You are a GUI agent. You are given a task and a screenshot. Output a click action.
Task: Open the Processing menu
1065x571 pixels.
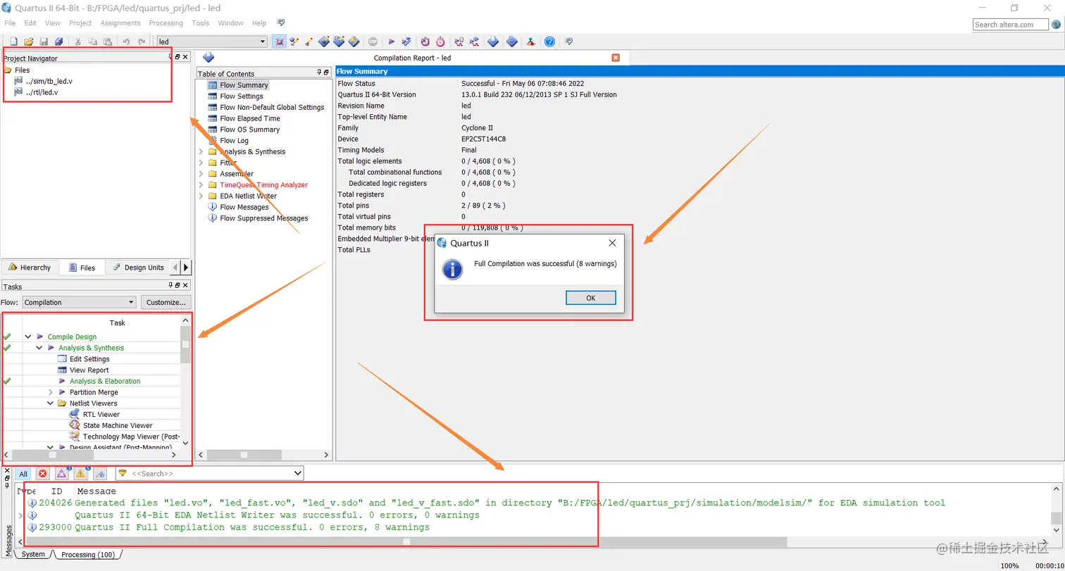[x=166, y=23]
